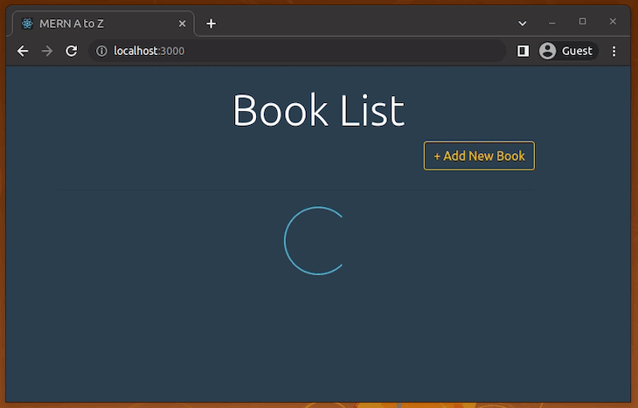Click the React favicon on the tab

[x=28, y=24]
